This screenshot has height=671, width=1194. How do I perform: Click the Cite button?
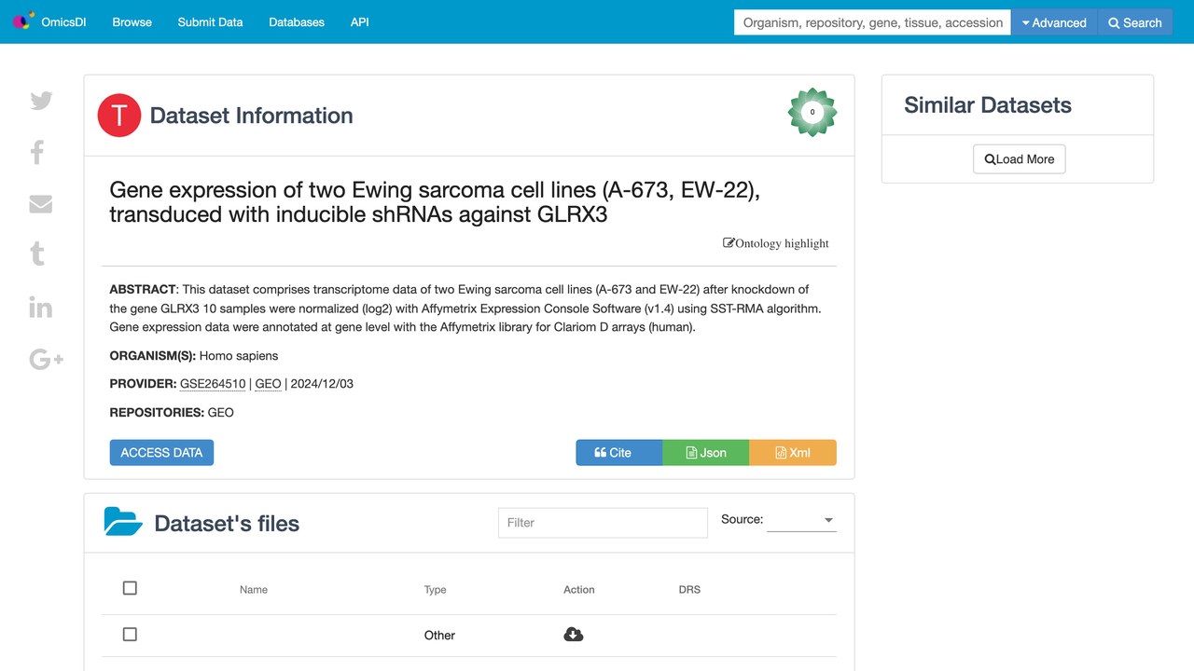coord(619,453)
